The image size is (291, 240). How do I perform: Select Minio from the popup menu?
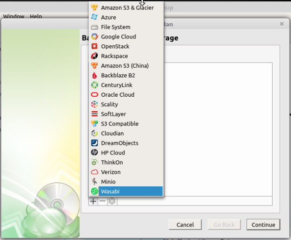108,182
